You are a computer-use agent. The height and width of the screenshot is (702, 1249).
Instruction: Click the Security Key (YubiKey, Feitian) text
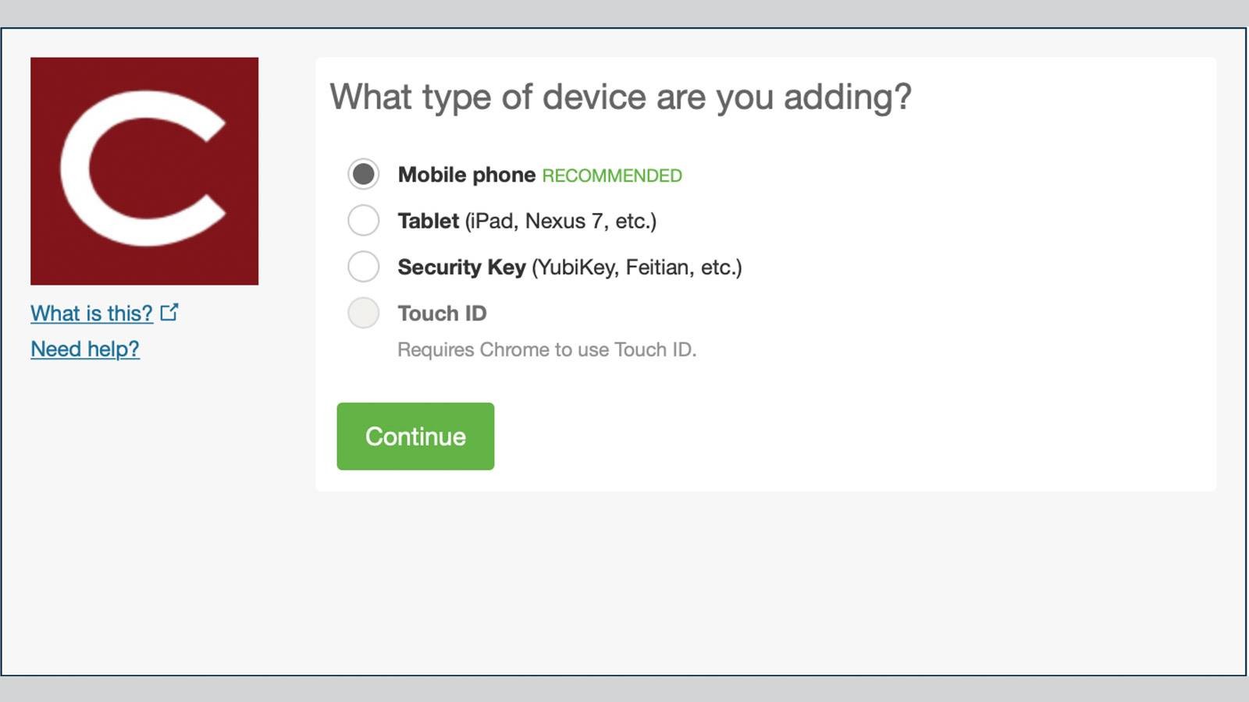pyautogui.click(x=571, y=267)
